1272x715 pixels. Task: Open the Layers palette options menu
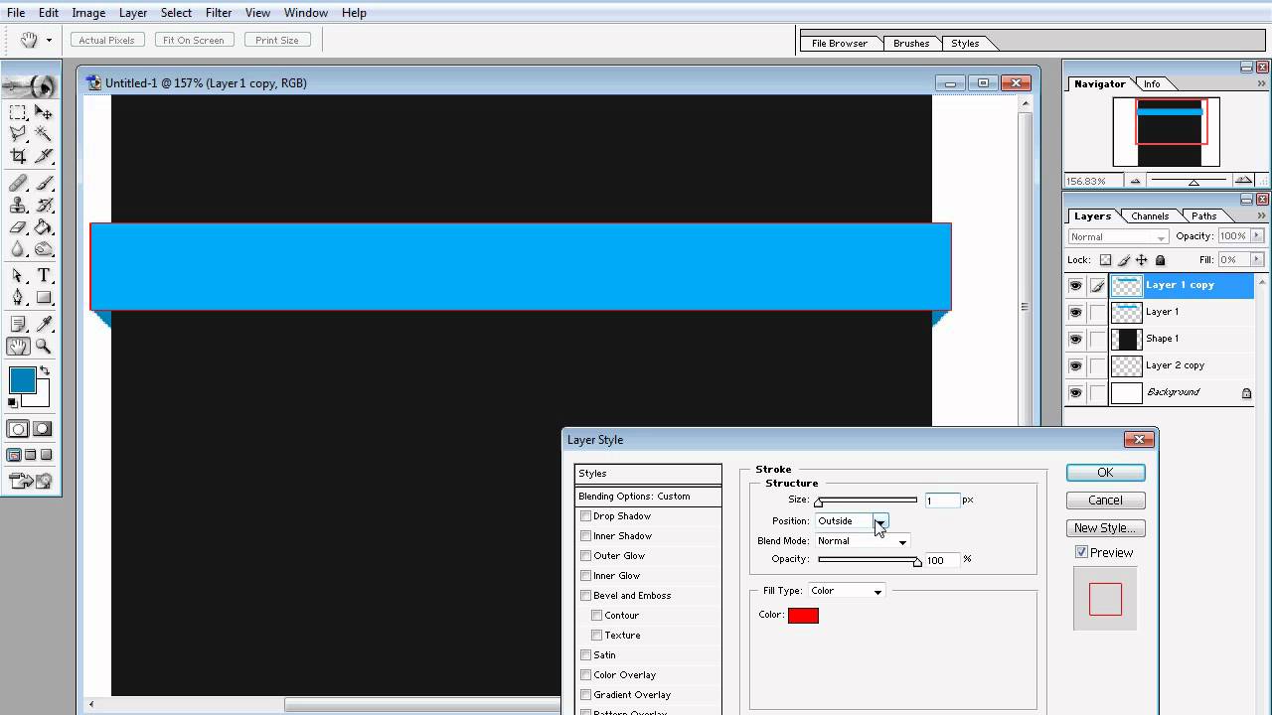pyautogui.click(x=1262, y=215)
